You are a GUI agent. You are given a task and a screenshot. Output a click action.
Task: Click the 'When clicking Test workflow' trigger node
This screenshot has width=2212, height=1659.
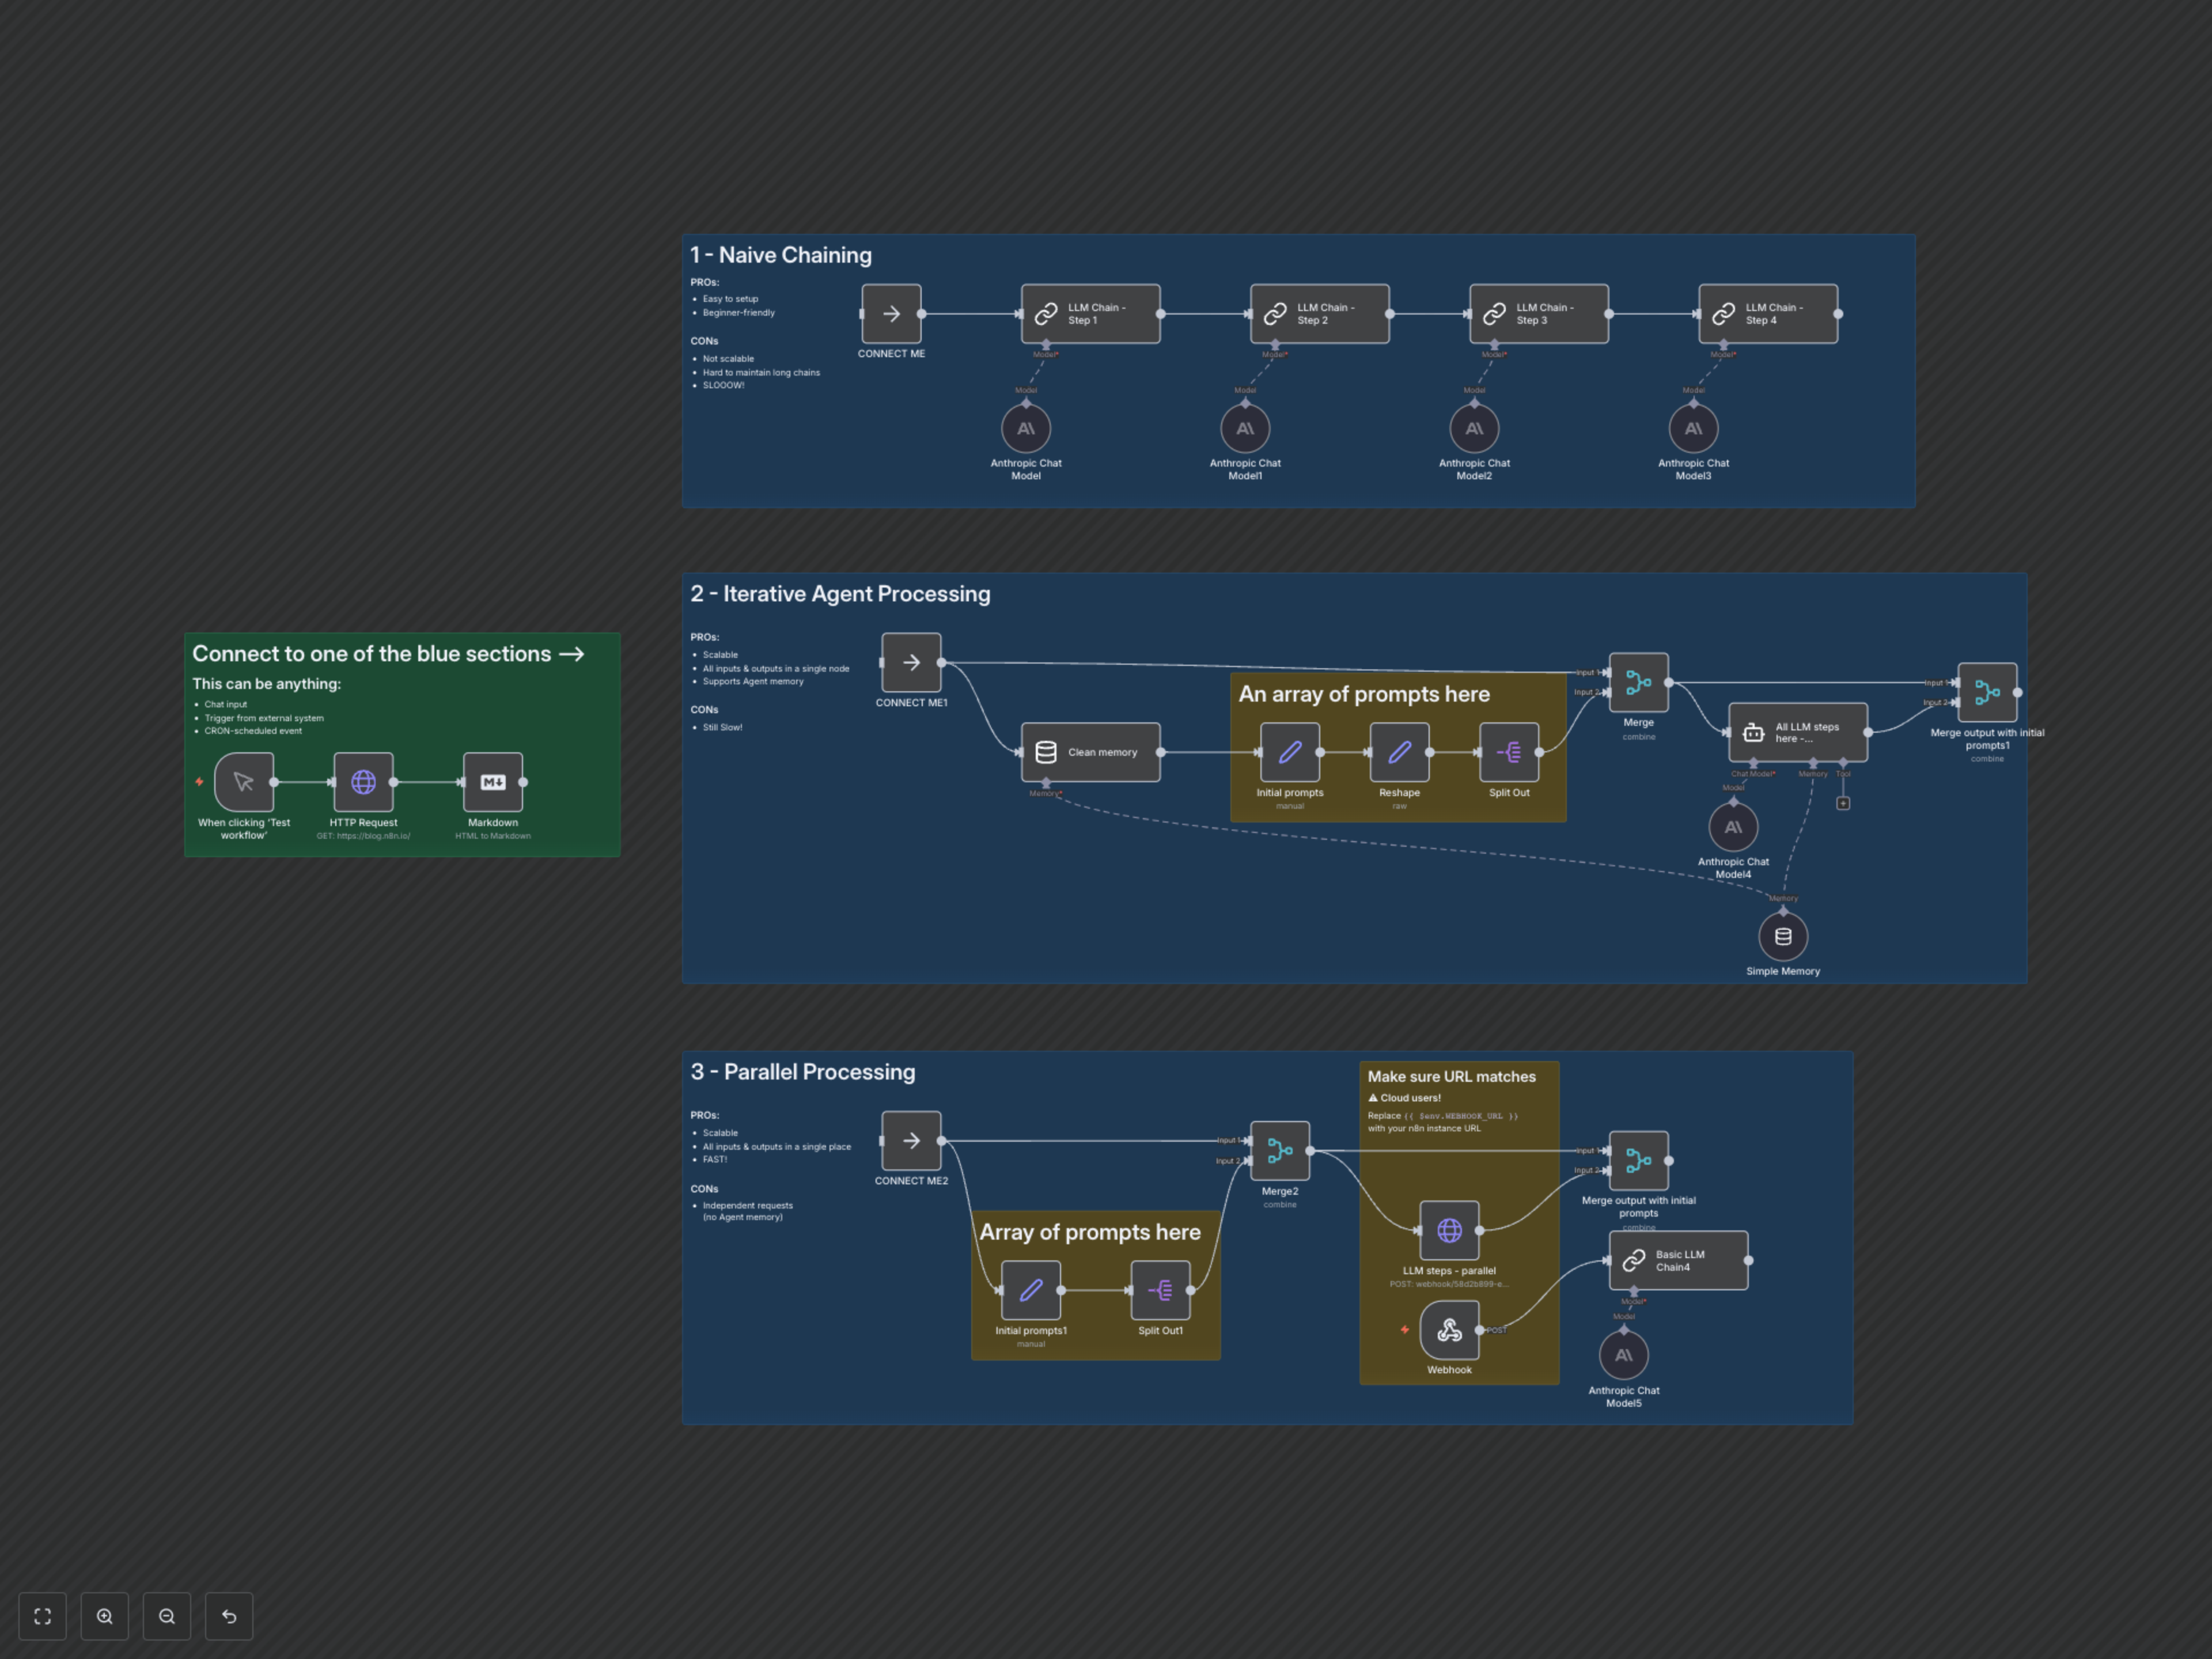[244, 782]
